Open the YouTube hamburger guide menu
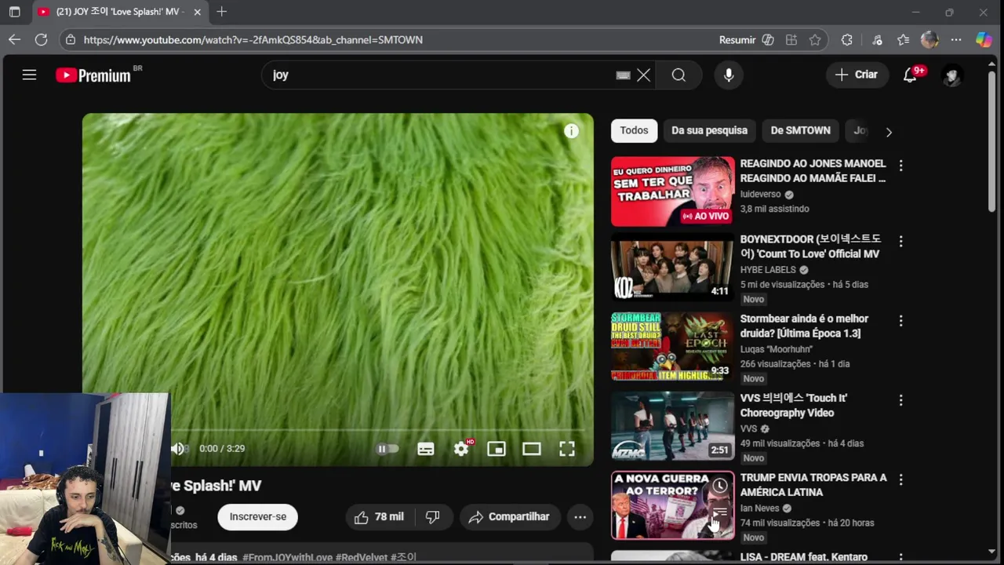Screen dimensions: 1004x565 [29, 75]
